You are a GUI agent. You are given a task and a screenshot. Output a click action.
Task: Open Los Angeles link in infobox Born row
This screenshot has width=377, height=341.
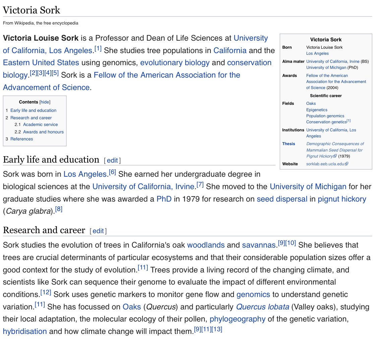(x=317, y=53)
